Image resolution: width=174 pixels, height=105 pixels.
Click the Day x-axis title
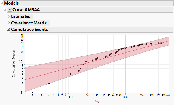pyautogui.click(x=97, y=101)
